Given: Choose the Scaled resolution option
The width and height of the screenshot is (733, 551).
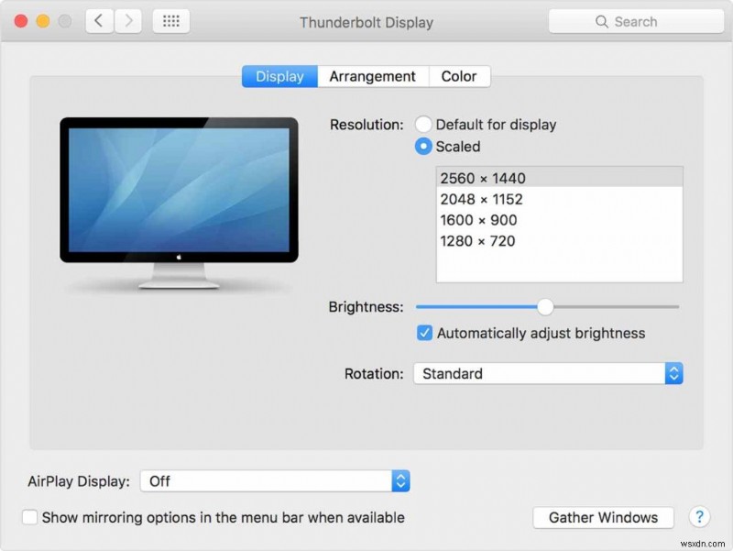Looking at the screenshot, I should [x=422, y=147].
